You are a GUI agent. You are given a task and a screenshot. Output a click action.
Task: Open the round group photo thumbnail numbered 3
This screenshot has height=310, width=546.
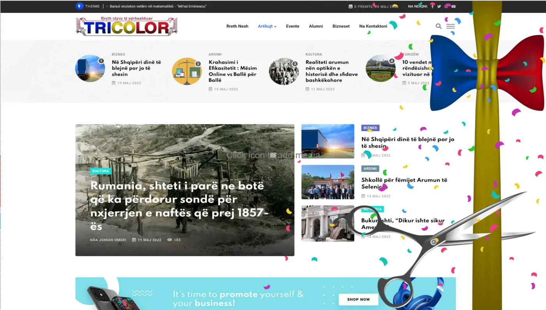(284, 71)
